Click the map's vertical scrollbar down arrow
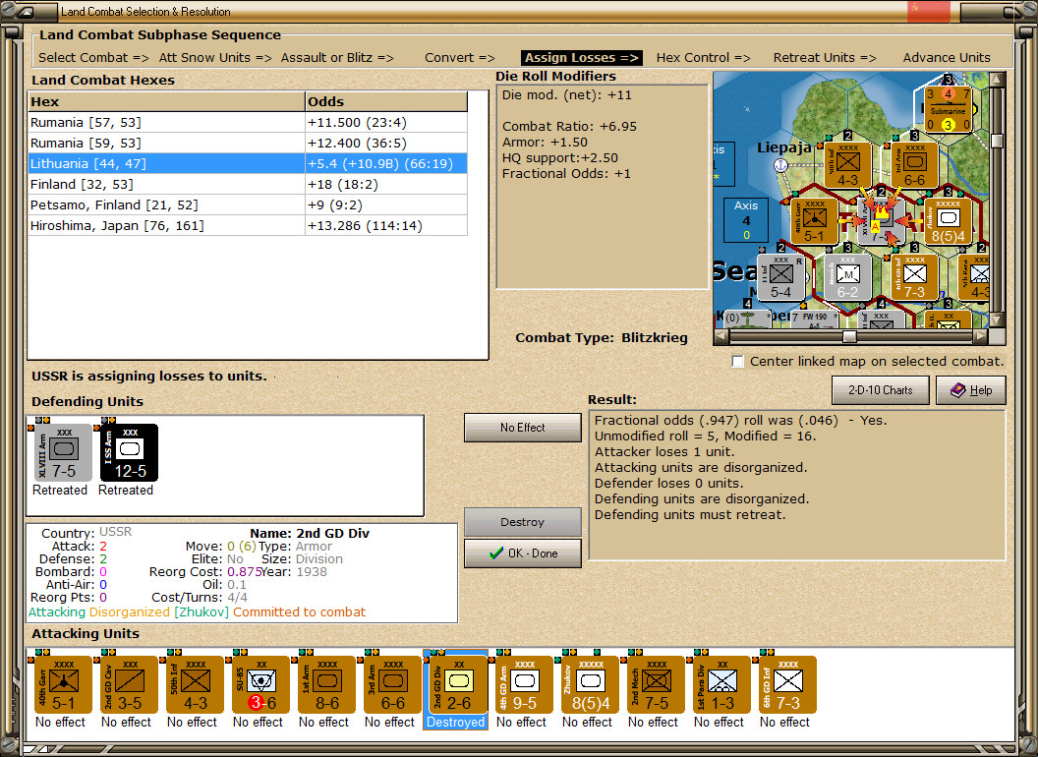Viewport: 1038px width, 757px height. (x=997, y=319)
